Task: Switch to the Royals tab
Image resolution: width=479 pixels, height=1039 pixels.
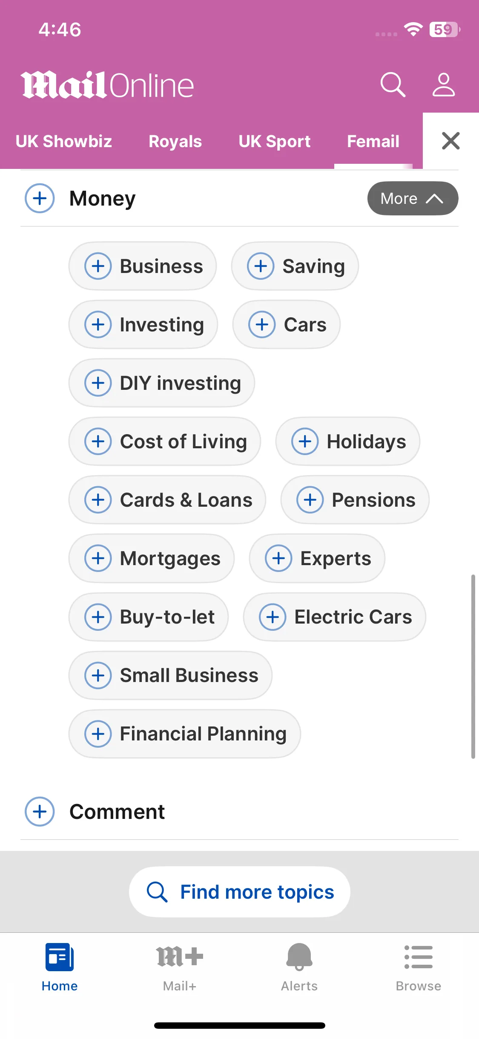Action: pyautogui.click(x=175, y=141)
